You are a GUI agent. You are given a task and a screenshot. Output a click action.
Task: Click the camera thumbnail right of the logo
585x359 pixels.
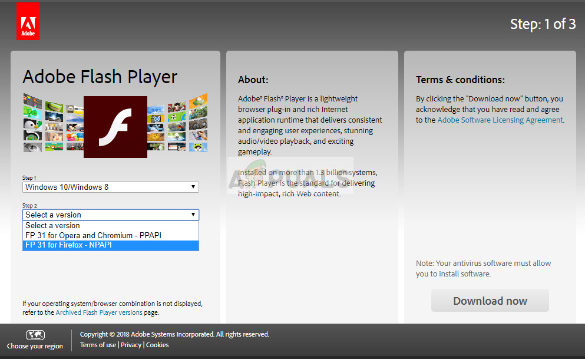point(156,118)
